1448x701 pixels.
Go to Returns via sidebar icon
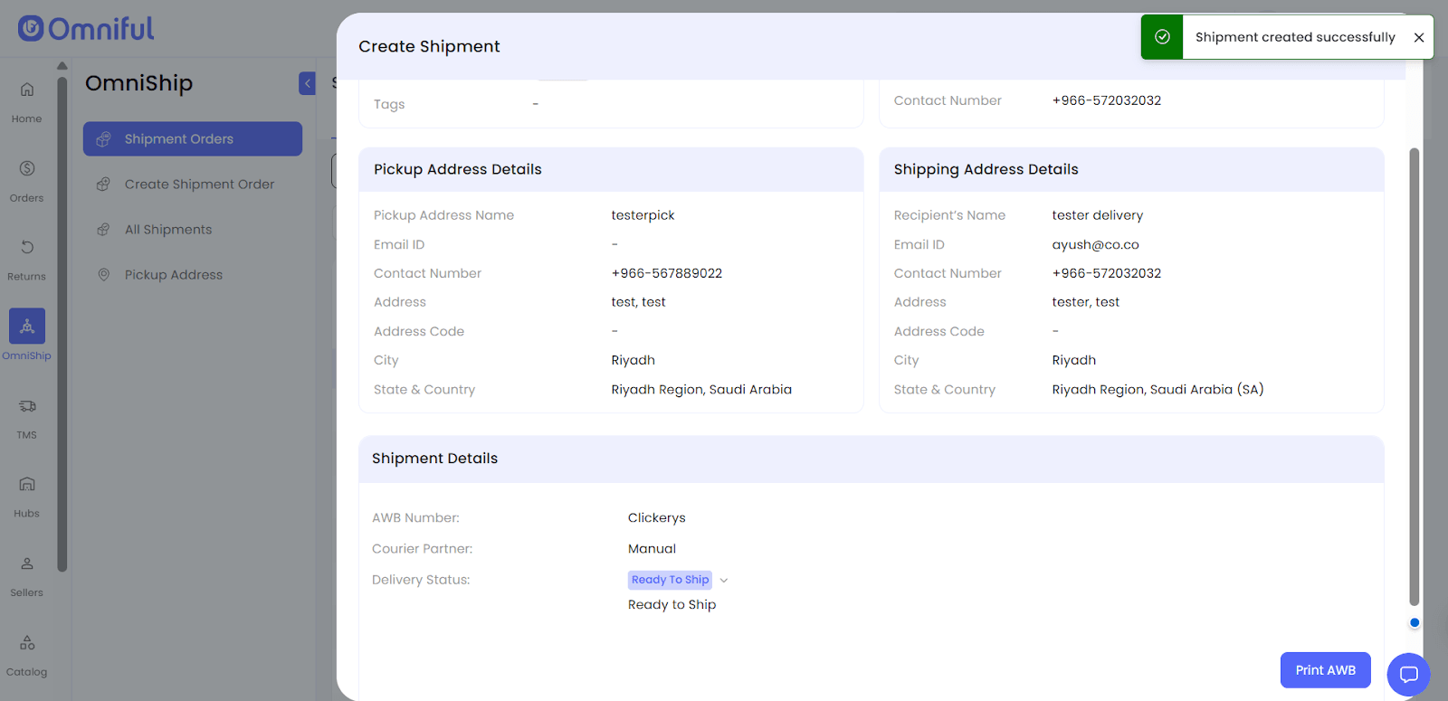point(27,247)
